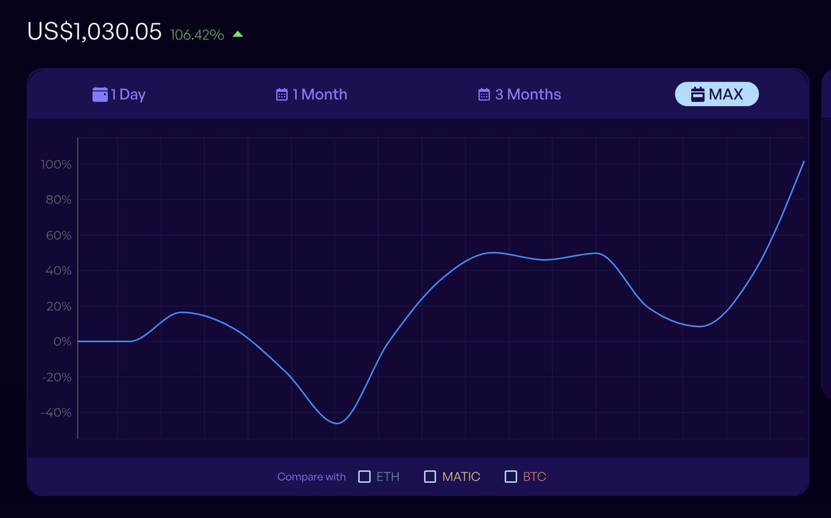
Task: Select the MAX range tab
Action: 717,94
